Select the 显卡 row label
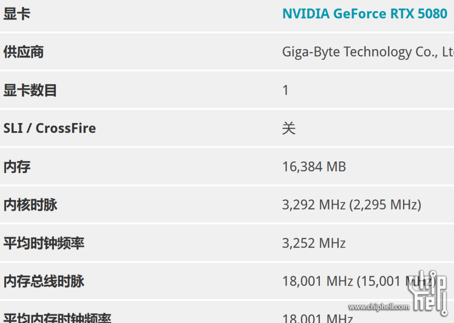The width and height of the screenshot is (454, 323). 17,13
